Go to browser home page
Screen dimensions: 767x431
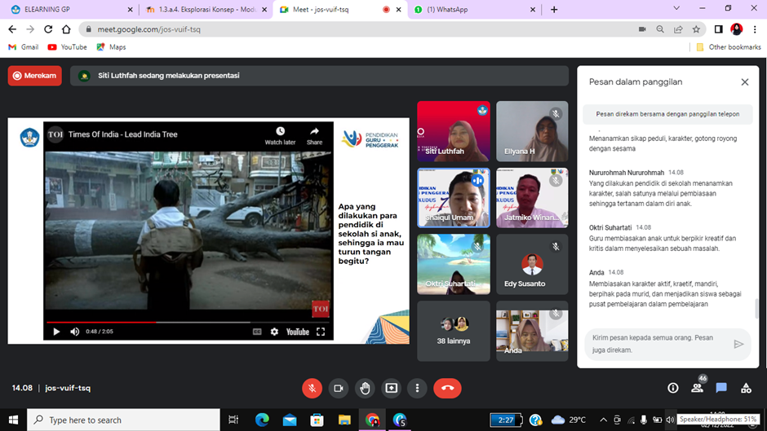pyautogui.click(x=66, y=29)
